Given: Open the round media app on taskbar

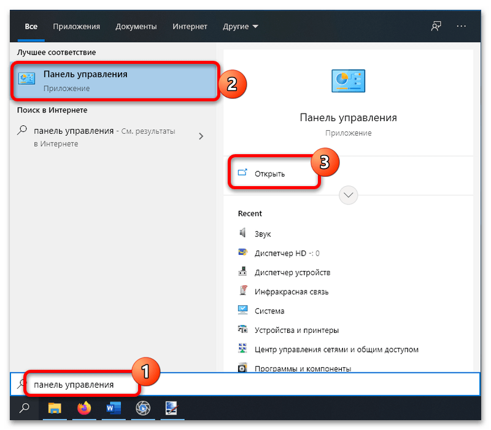Looking at the screenshot, I should (143, 408).
